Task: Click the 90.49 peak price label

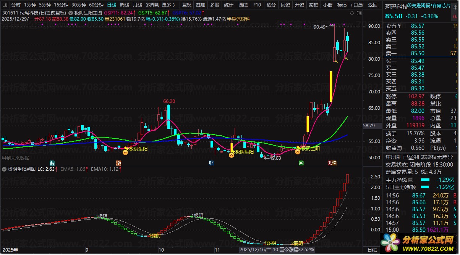Action: (319, 27)
